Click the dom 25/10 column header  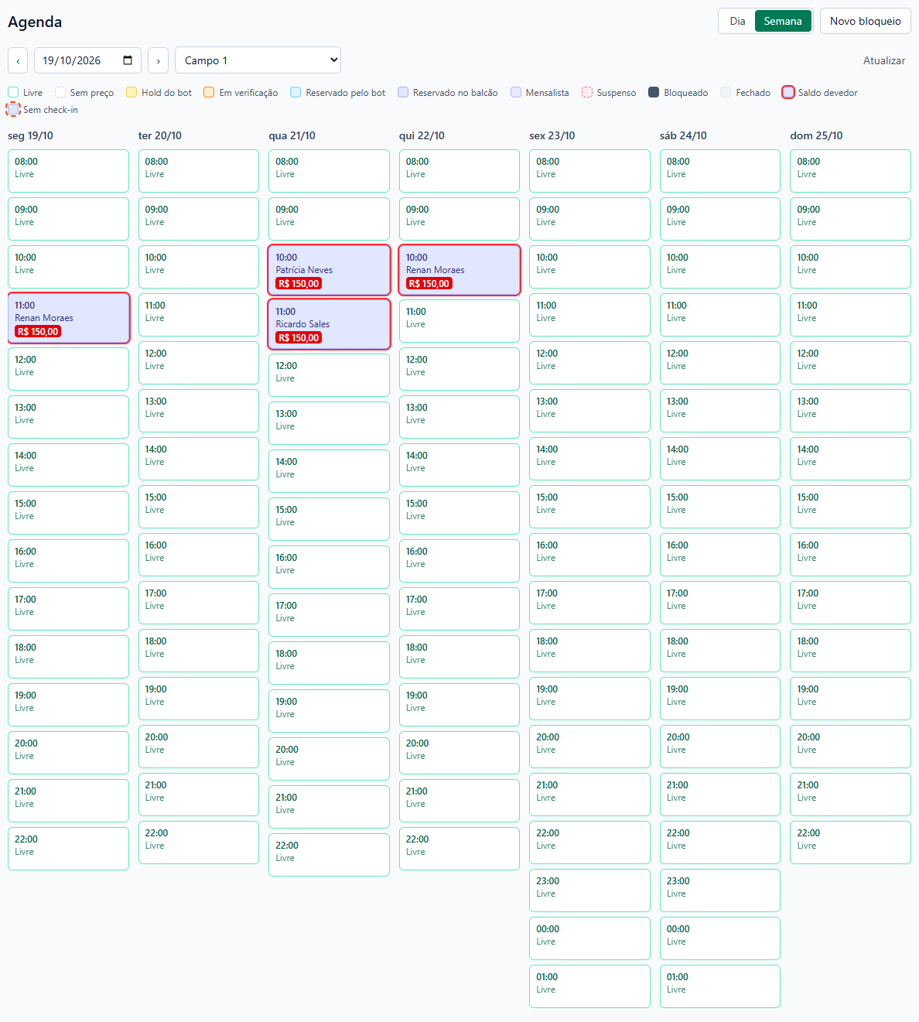pos(817,135)
